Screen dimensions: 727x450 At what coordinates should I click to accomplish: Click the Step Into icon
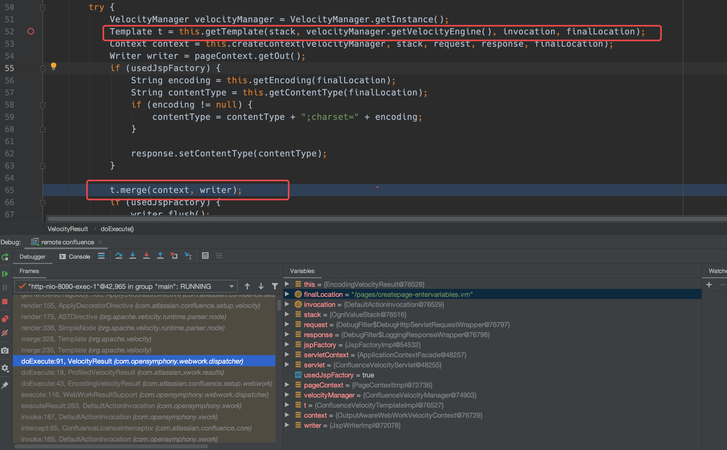tap(133, 256)
